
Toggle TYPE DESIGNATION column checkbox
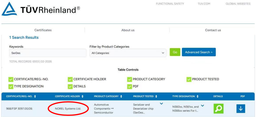[x=11, y=86]
